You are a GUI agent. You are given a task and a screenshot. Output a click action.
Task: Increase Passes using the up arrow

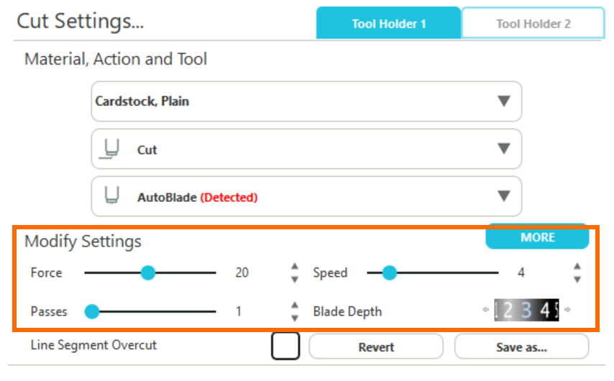click(x=295, y=306)
